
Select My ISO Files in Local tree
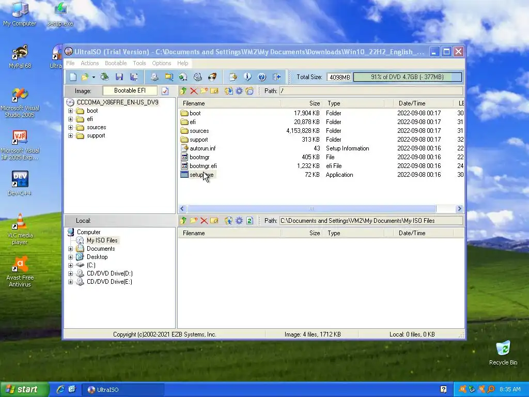click(x=102, y=240)
